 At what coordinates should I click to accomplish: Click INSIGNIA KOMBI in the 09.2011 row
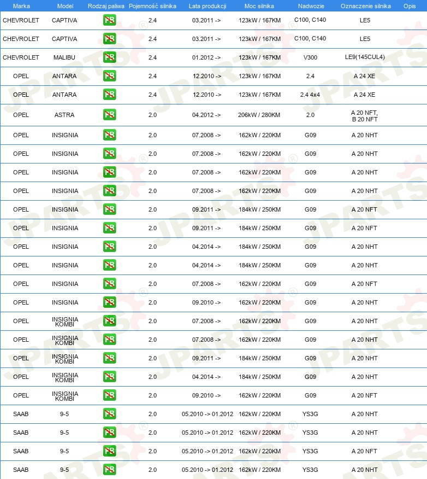[x=65, y=359]
